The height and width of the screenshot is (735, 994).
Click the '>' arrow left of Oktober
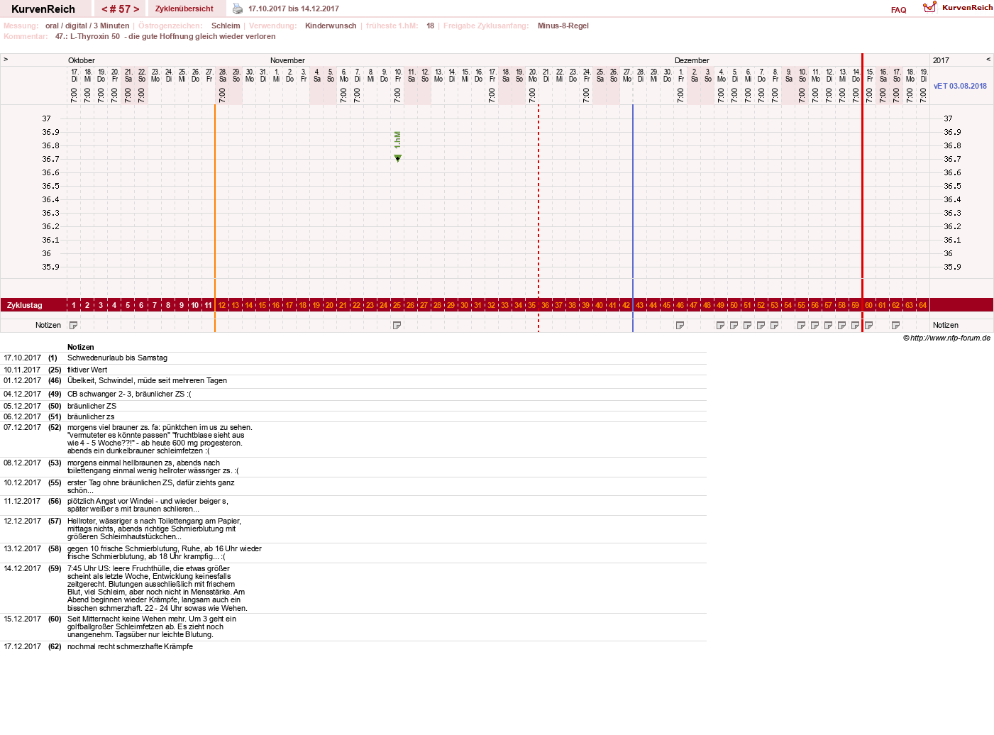(x=6, y=60)
